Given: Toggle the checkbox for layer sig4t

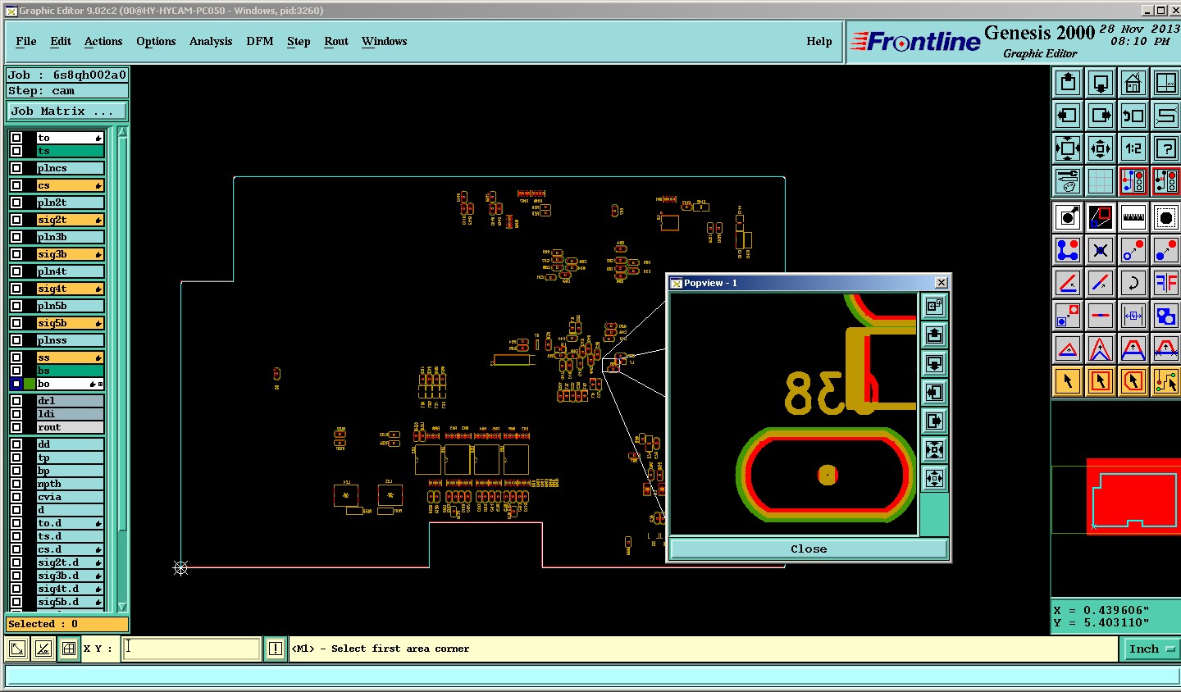Looking at the screenshot, I should [16, 289].
